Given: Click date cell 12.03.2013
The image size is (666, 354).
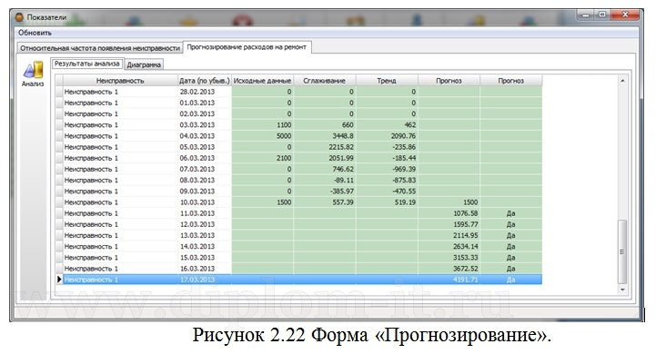Looking at the screenshot, I should [x=197, y=224].
